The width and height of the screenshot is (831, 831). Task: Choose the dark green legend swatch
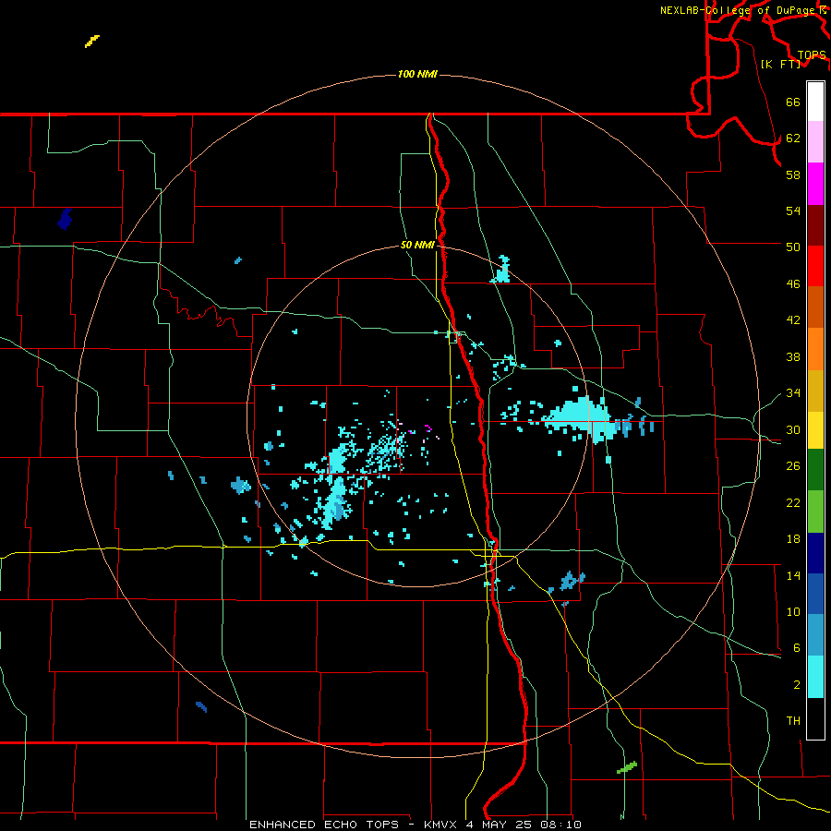(815, 470)
